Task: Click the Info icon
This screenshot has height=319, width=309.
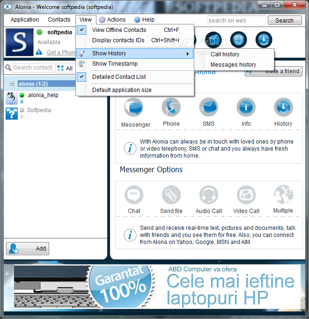Action: click(x=246, y=107)
